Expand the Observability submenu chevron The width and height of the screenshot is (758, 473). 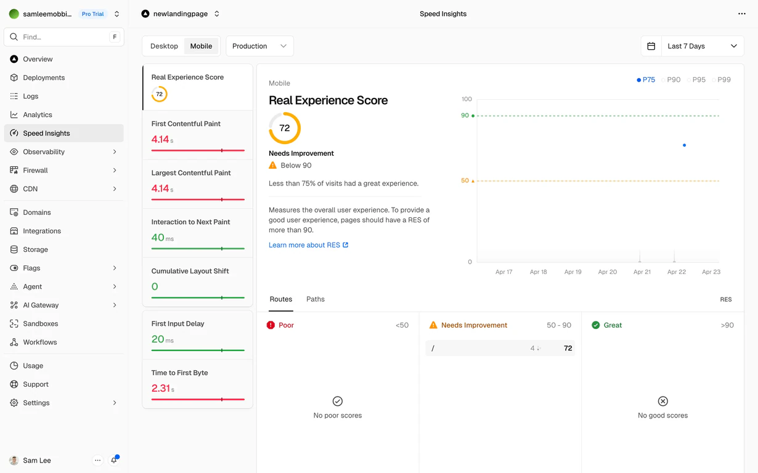click(x=115, y=152)
